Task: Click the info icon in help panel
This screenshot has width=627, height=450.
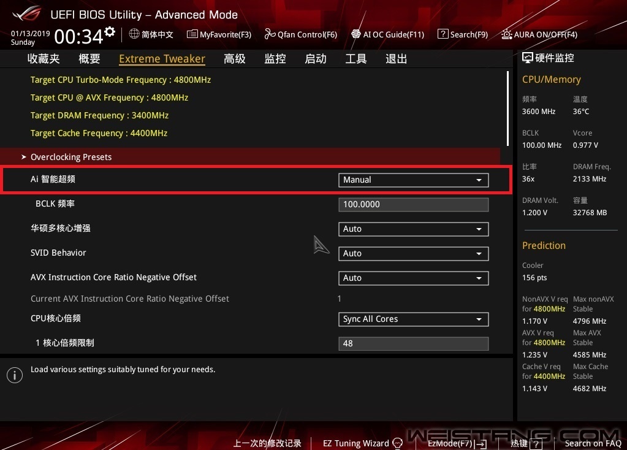Action: [x=15, y=375]
